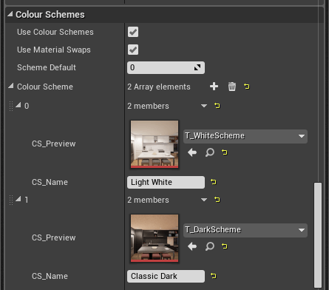This screenshot has height=290, width=329.
Task: Open T_WhiteScheme asset dropdown
Action: tap(245, 136)
